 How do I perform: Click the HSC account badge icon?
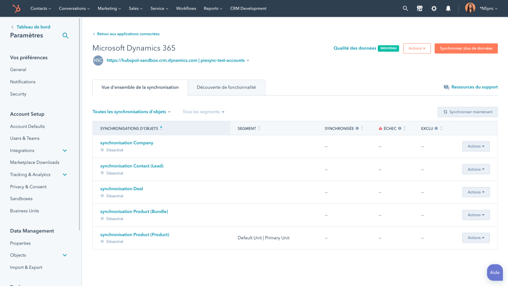pos(98,60)
